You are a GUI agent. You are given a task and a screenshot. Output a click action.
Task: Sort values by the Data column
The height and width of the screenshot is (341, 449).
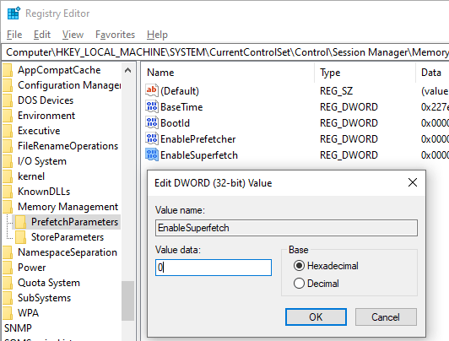[432, 73]
